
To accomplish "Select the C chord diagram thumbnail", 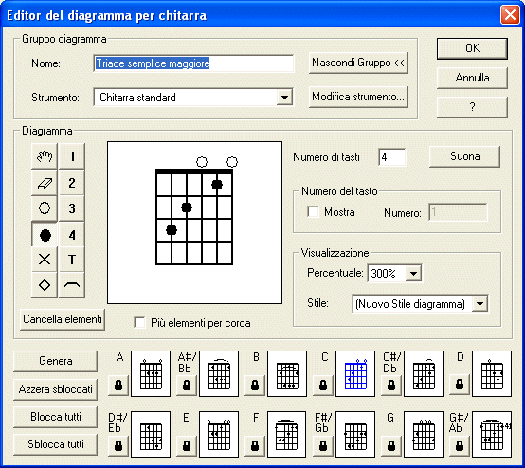I will (355, 373).
